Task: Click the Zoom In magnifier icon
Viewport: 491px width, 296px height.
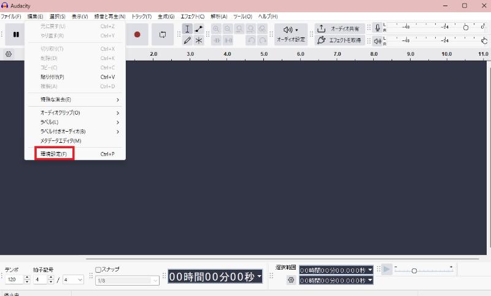Action: coord(216,29)
